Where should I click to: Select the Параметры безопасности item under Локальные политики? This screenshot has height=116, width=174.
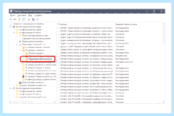click(x=40, y=59)
